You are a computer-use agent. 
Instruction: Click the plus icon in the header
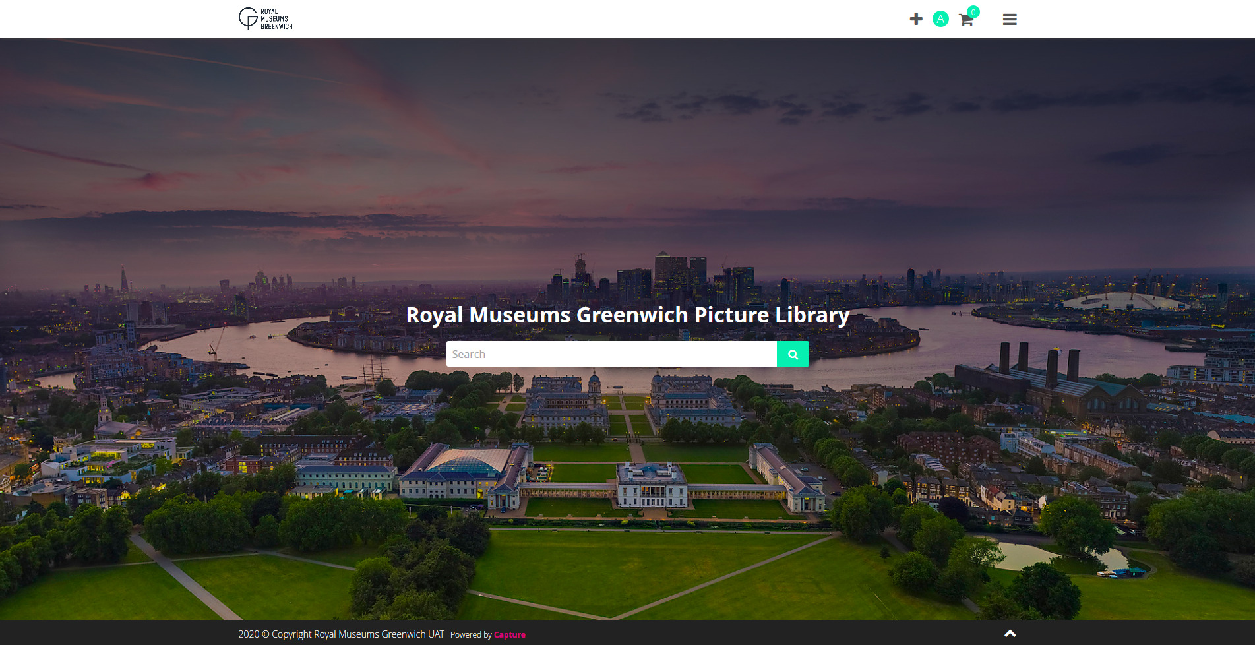[915, 19]
